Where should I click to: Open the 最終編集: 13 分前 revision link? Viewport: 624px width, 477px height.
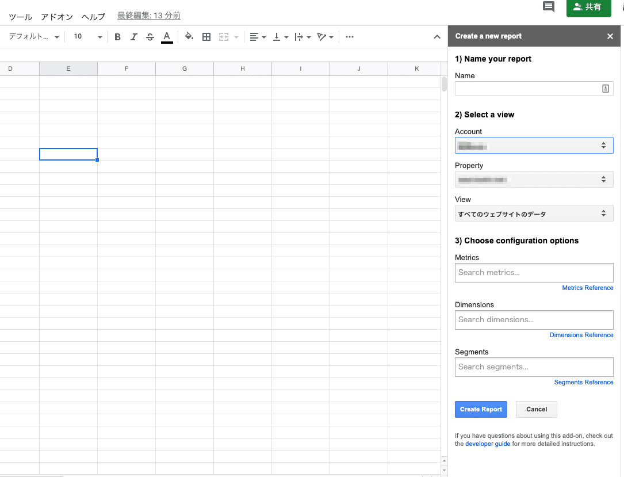(149, 16)
